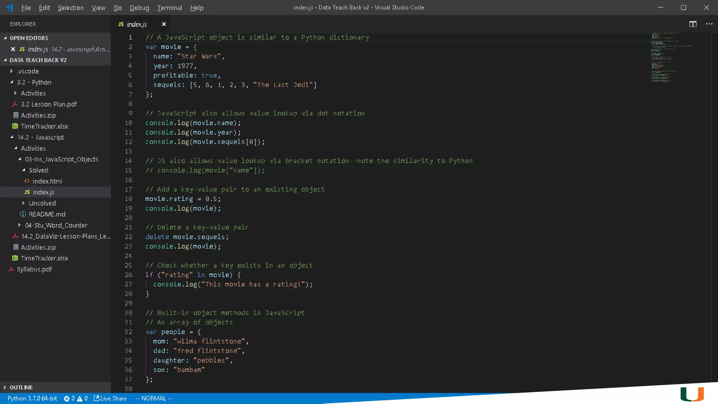Expand the .vscode folder

tap(28, 71)
